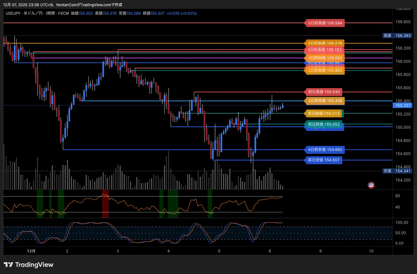Click the current price tag 155.337 on price axis

[x=403, y=105]
